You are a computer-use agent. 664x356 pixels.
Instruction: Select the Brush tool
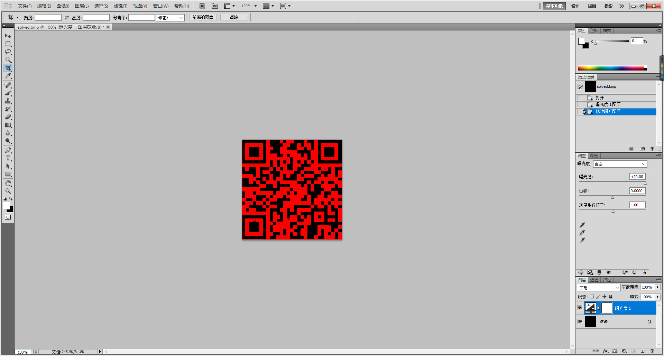pyautogui.click(x=8, y=93)
